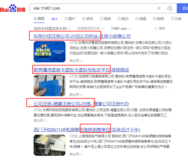Expand 所有网页和文件 file type dropdown
The image size is (188, 160).
pos(91,28)
